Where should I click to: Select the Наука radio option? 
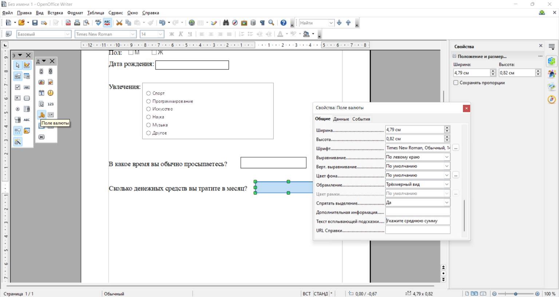tap(148, 117)
